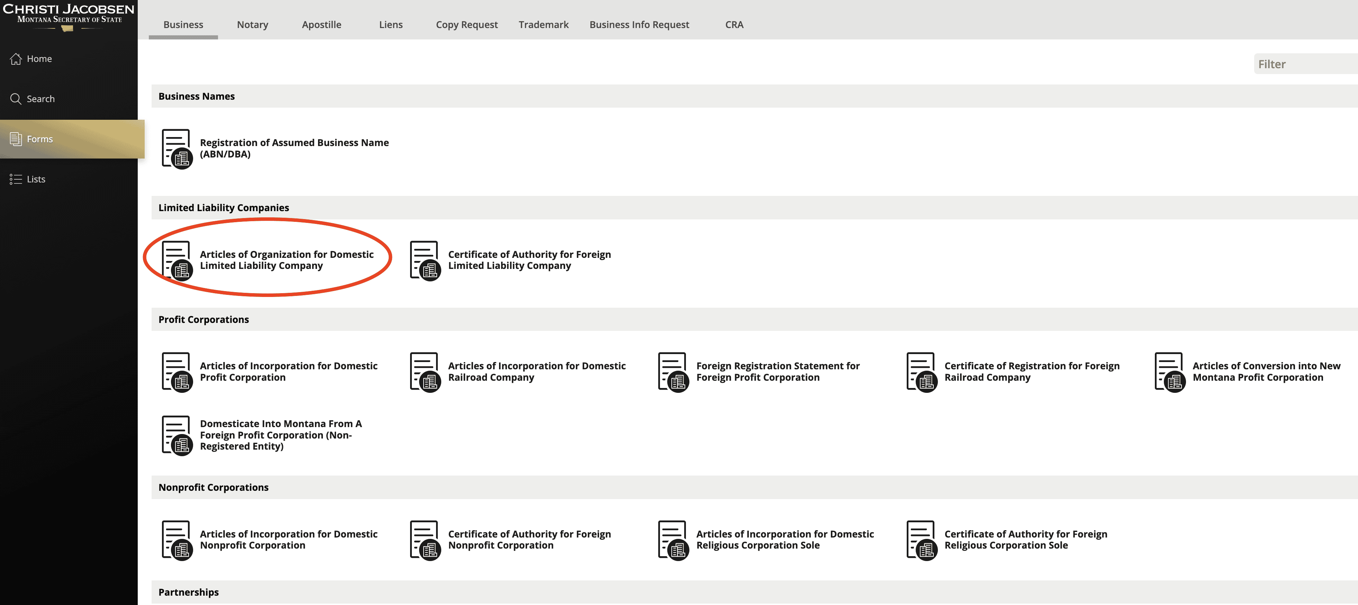Viewport: 1358px width, 605px height.
Task: Open Certificate of Authority for Foreign Nonprofit Corporation
Action: coord(529,540)
